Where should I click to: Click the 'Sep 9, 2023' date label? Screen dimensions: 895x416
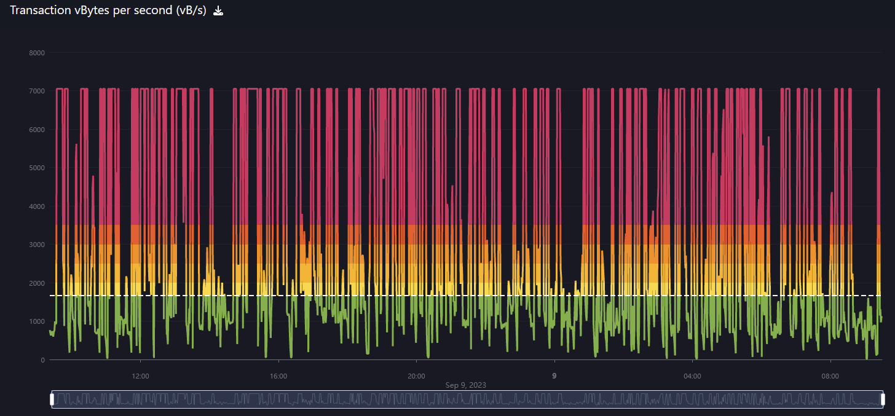click(466, 385)
